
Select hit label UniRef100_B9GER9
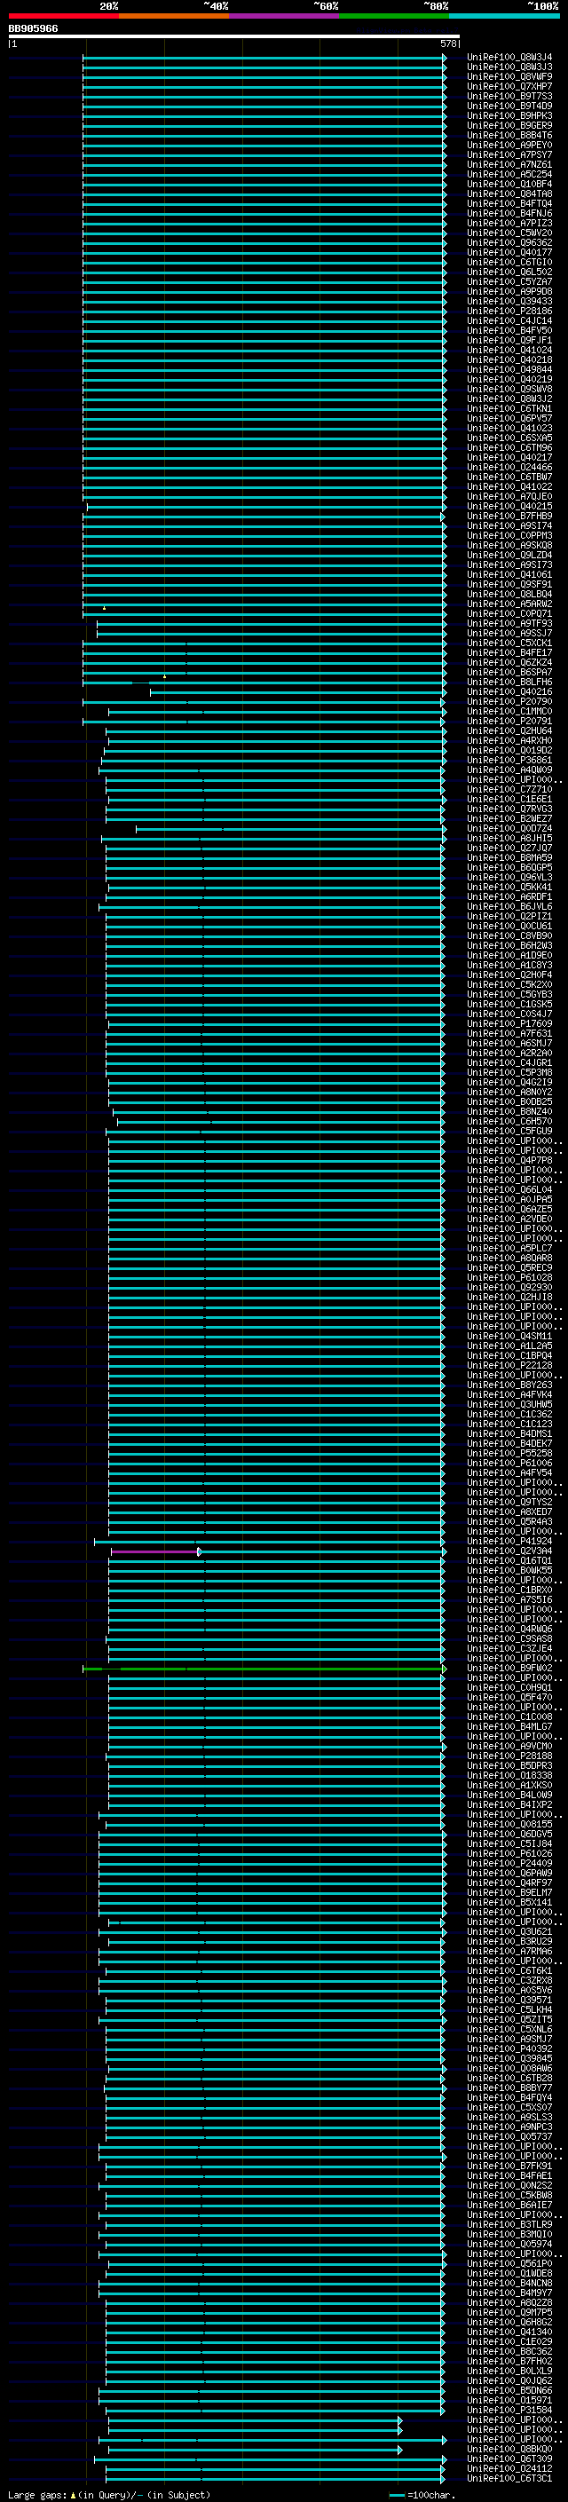point(509,125)
